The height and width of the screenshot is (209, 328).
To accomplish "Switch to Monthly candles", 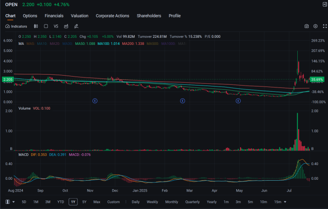I will [x=172, y=202].
